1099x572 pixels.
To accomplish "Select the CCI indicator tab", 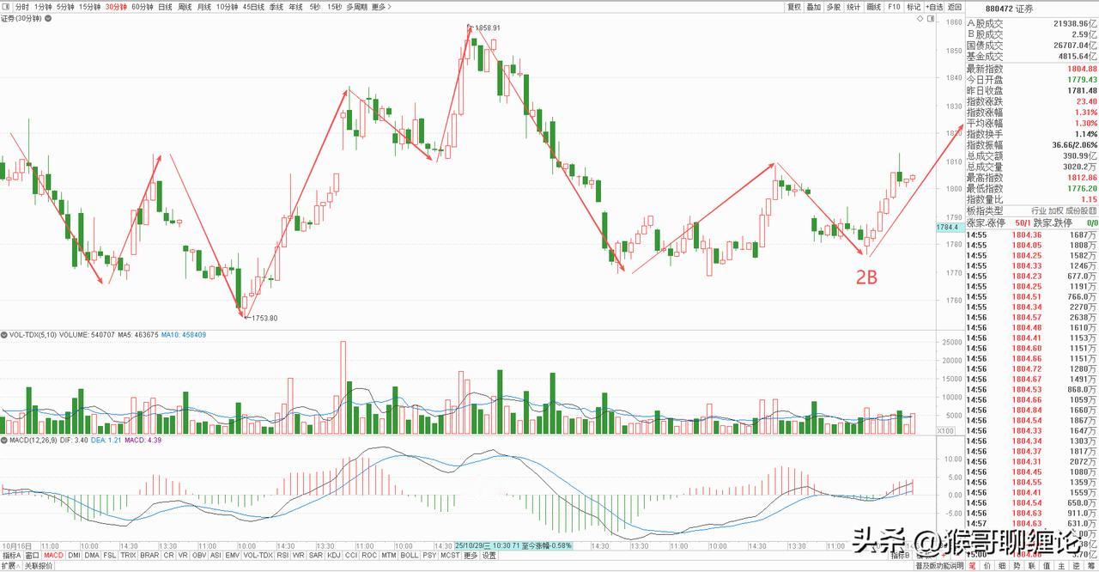I will (x=351, y=555).
